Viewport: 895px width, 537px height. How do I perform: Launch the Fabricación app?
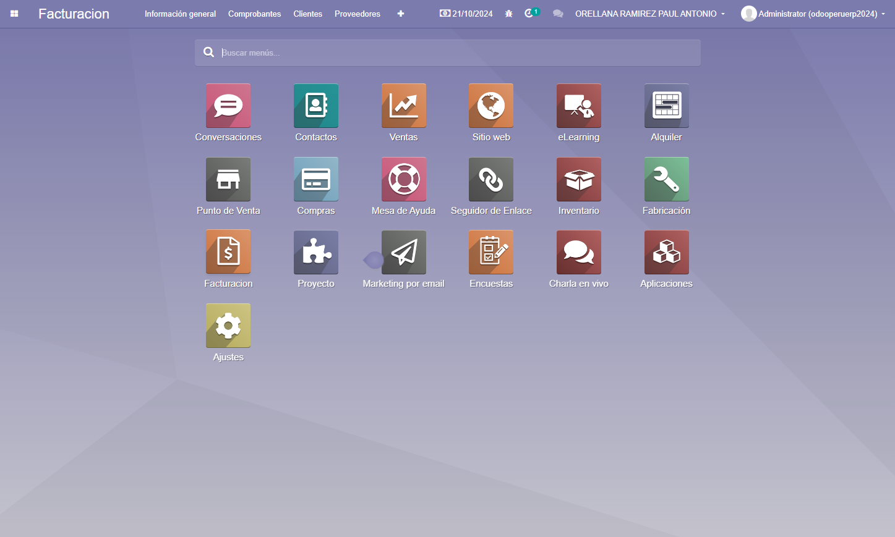click(x=667, y=179)
